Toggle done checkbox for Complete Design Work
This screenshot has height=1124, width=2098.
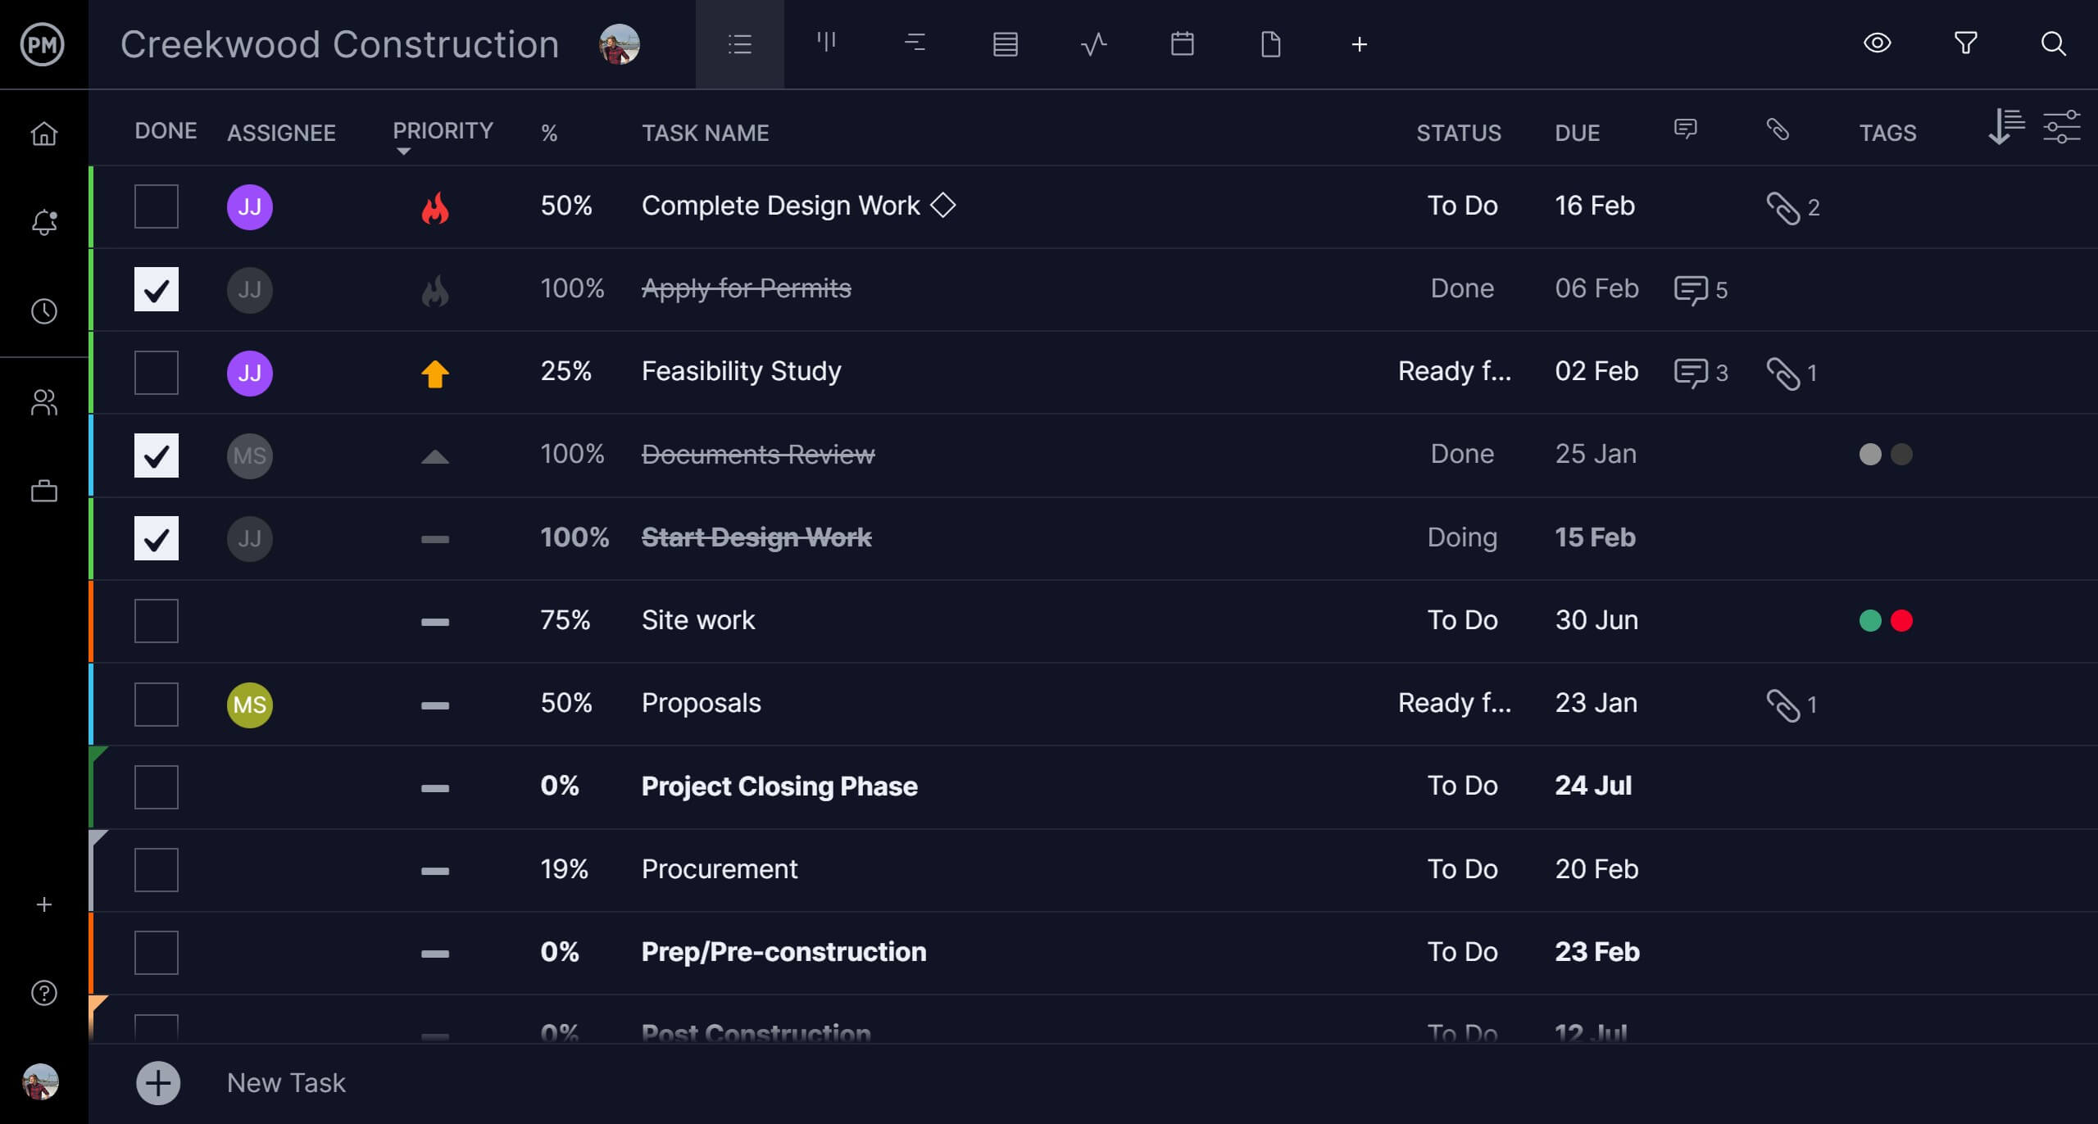(156, 206)
